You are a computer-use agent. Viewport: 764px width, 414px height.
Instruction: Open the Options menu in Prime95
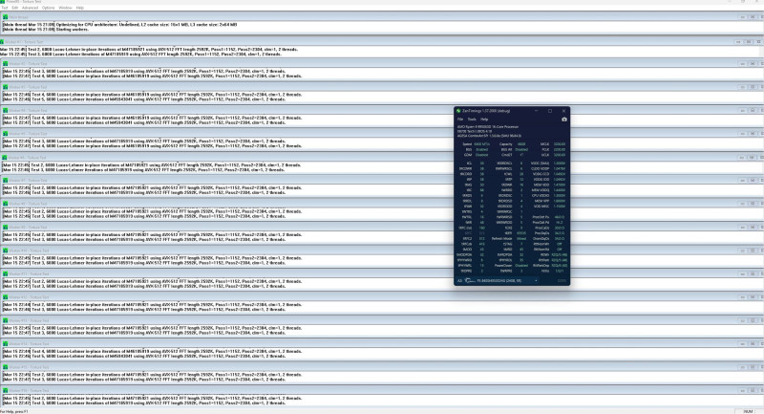point(49,8)
